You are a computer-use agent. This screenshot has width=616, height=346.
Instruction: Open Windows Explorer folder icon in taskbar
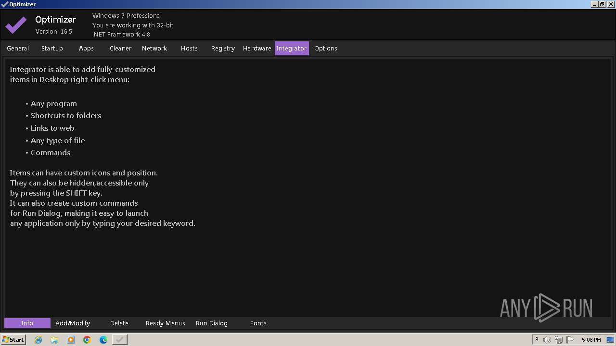point(54,340)
